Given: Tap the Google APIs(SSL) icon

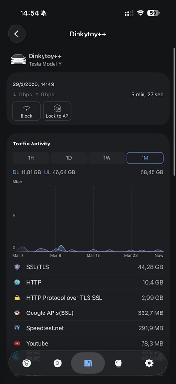Looking at the screenshot, I should [x=17, y=313].
